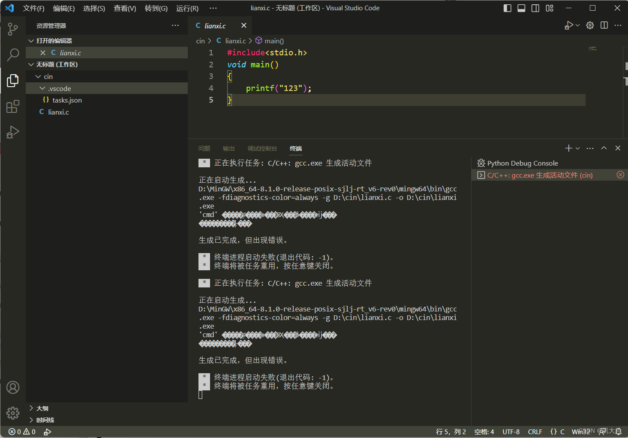Screen dimensions: 628x438
Task: Click the VS Code logo icon
Action: [x=9, y=8]
